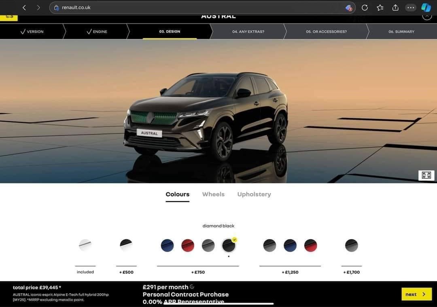Pick the blue swatch in the +£750 group

point(167,245)
